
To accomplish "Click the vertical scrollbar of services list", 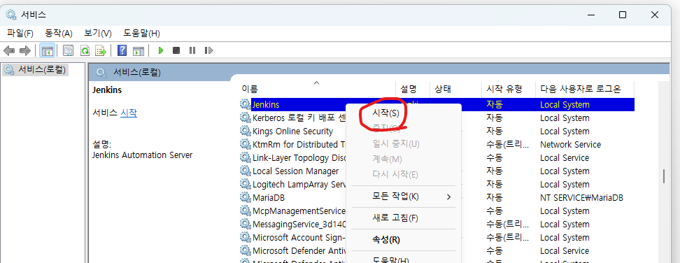I will [663, 176].
